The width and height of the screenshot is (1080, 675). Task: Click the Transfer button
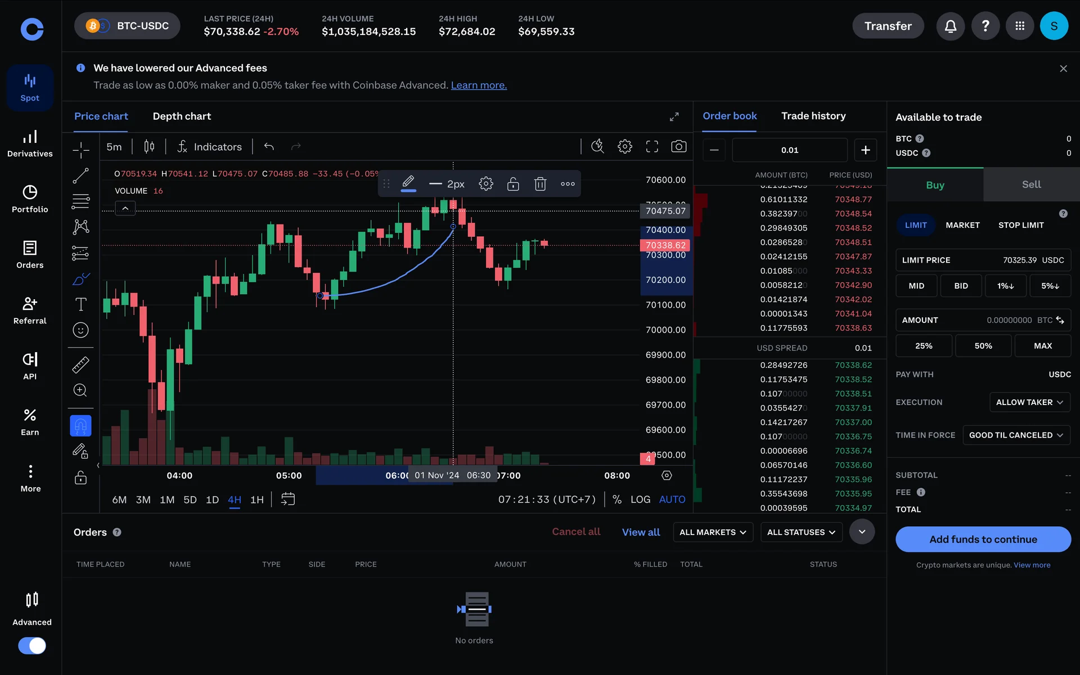click(x=888, y=26)
